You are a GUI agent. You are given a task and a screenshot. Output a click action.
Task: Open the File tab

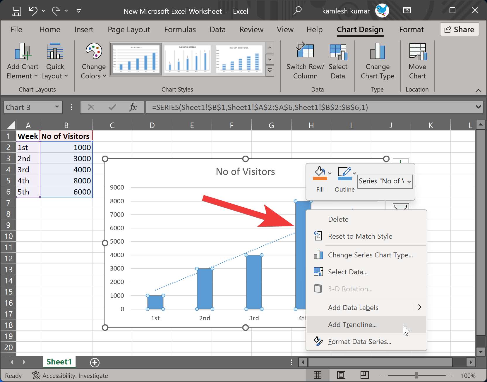16,30
